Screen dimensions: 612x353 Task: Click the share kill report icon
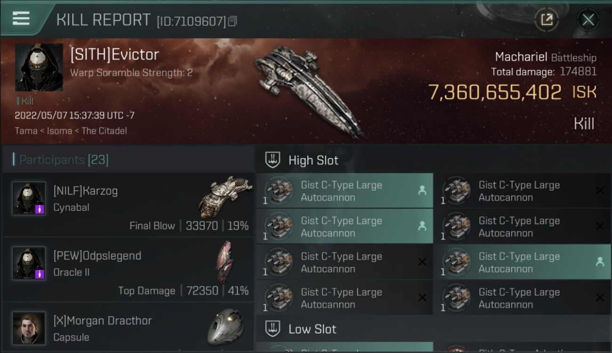(547, 20)
